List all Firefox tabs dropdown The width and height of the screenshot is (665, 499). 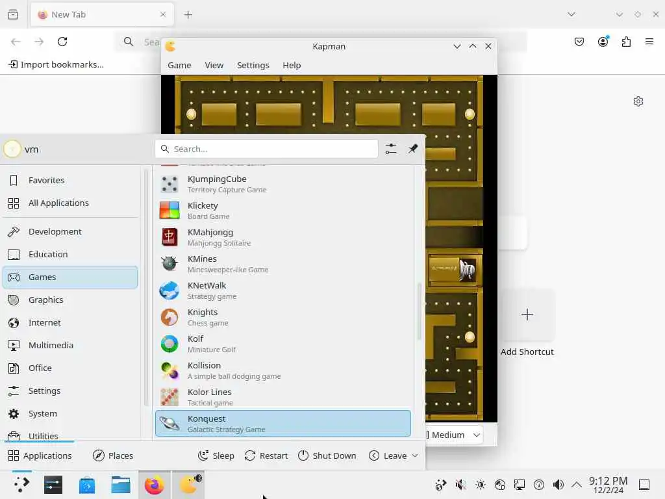click(x=571, y=14)
